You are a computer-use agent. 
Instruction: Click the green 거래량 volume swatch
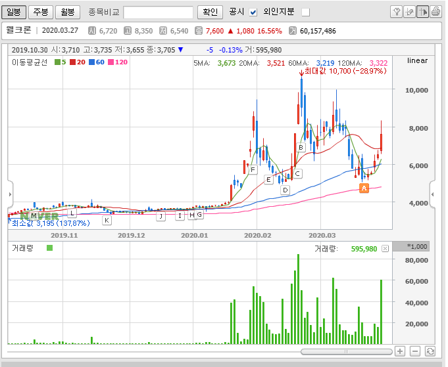[x=50, y=248]
